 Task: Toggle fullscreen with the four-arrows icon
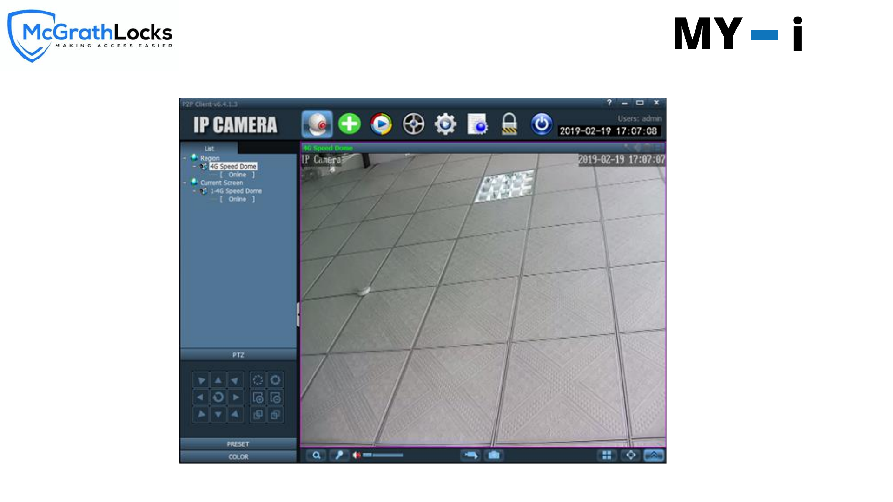click(631, 456)
